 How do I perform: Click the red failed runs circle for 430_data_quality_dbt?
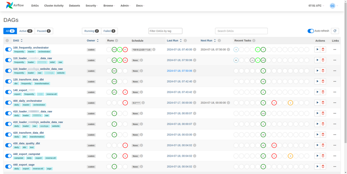tap(125, 146)
